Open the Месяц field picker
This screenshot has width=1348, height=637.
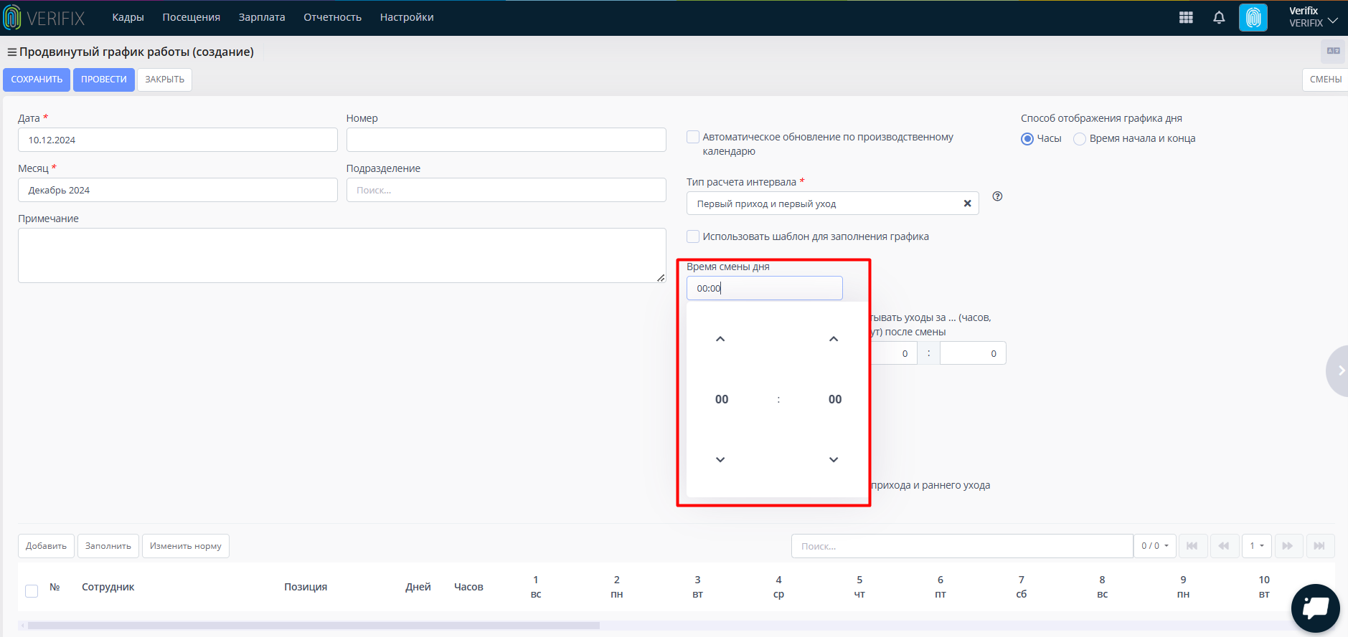(178, 190)
